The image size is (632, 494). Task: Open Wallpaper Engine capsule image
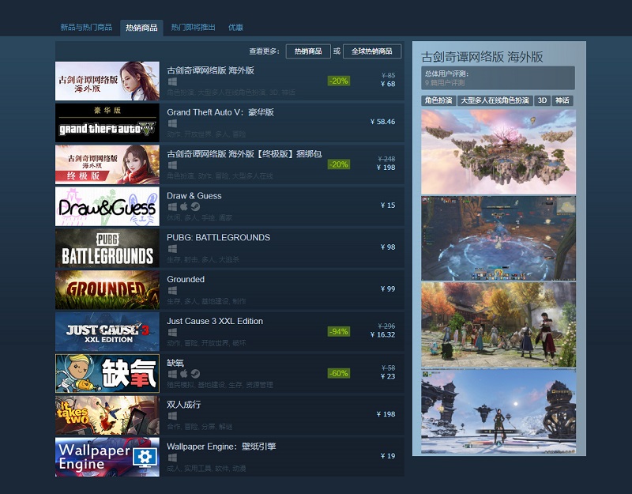pos(107,458)
